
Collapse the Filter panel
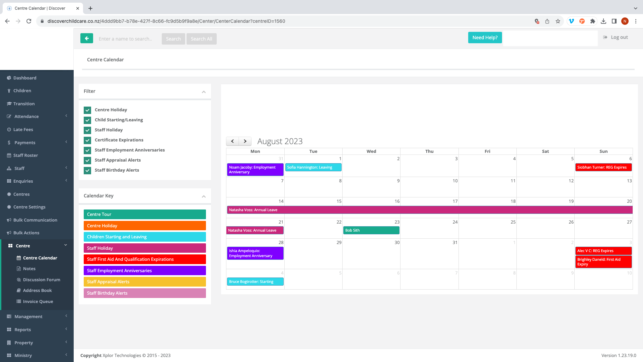(x=204, y=92)
